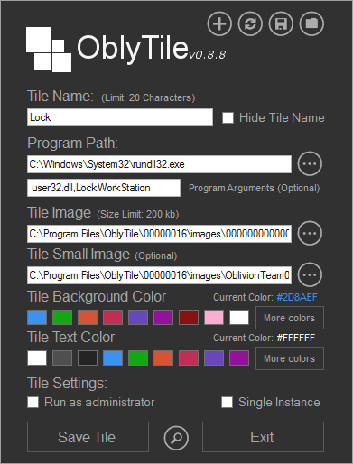Click the folder icon at top right
This screenshot has height=464, width=353.
coord(311,23)
